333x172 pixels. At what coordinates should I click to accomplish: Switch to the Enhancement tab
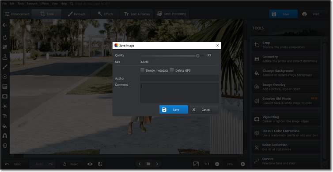click(17, 14)
